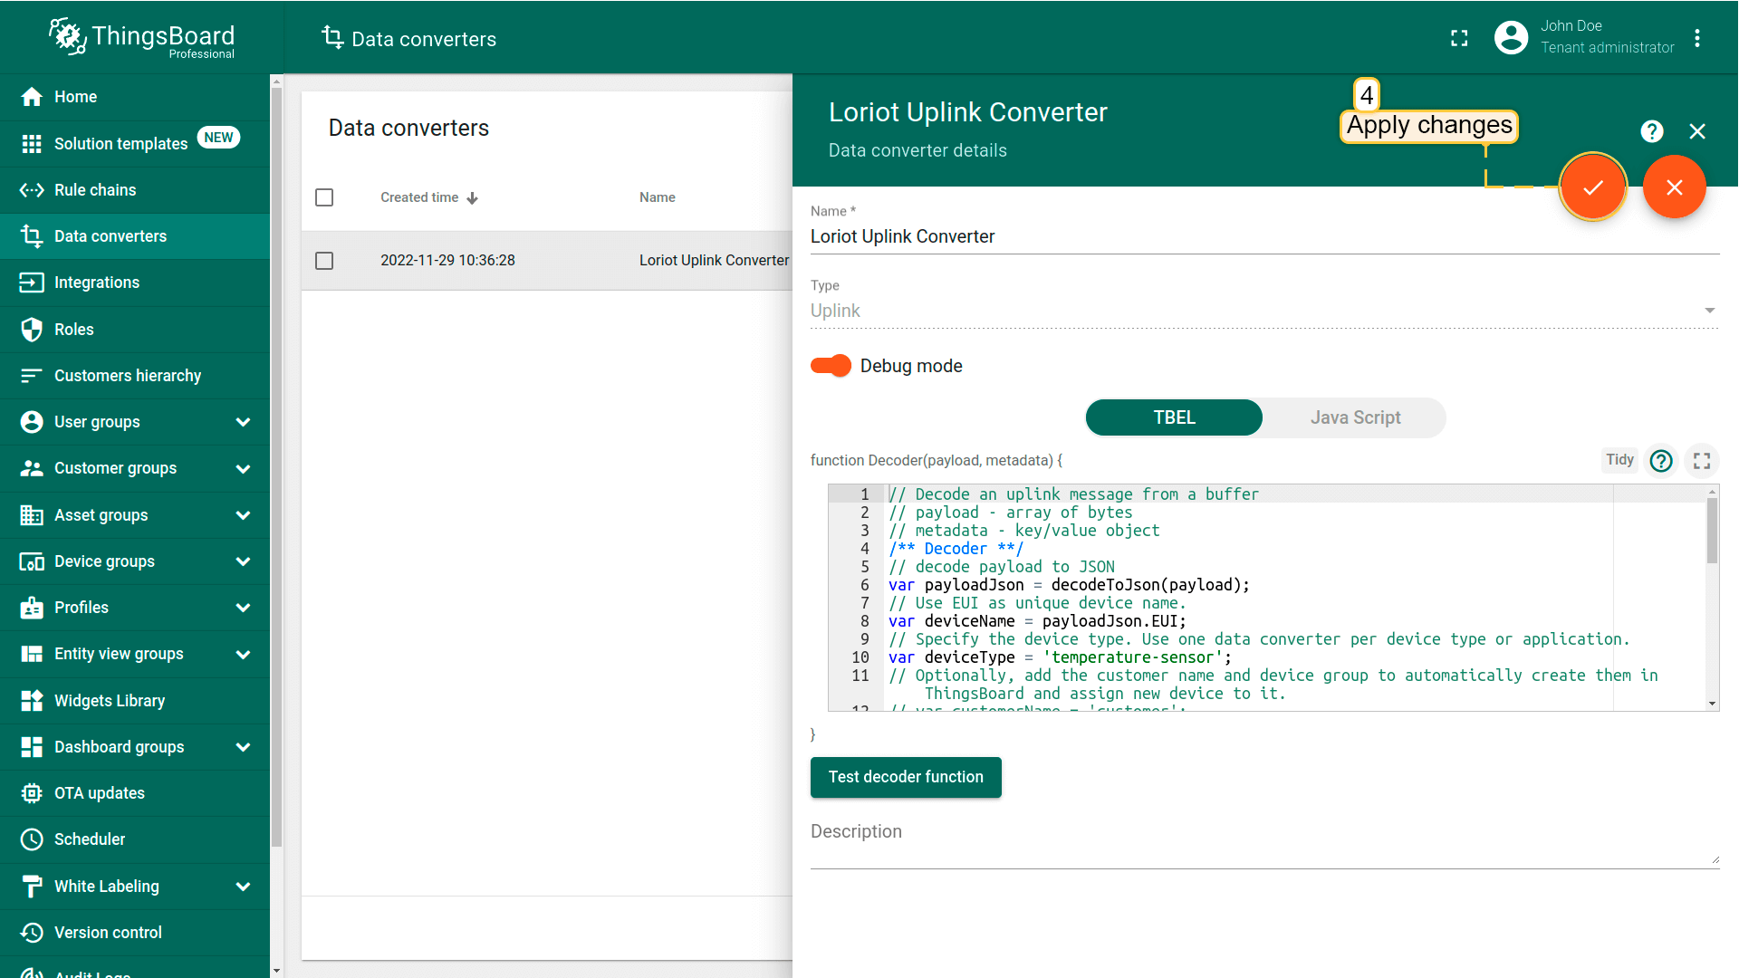Viewport: 1739px width, 978px height.
Task: Click the Solution templates grid icon
Action: pos(32,143)
